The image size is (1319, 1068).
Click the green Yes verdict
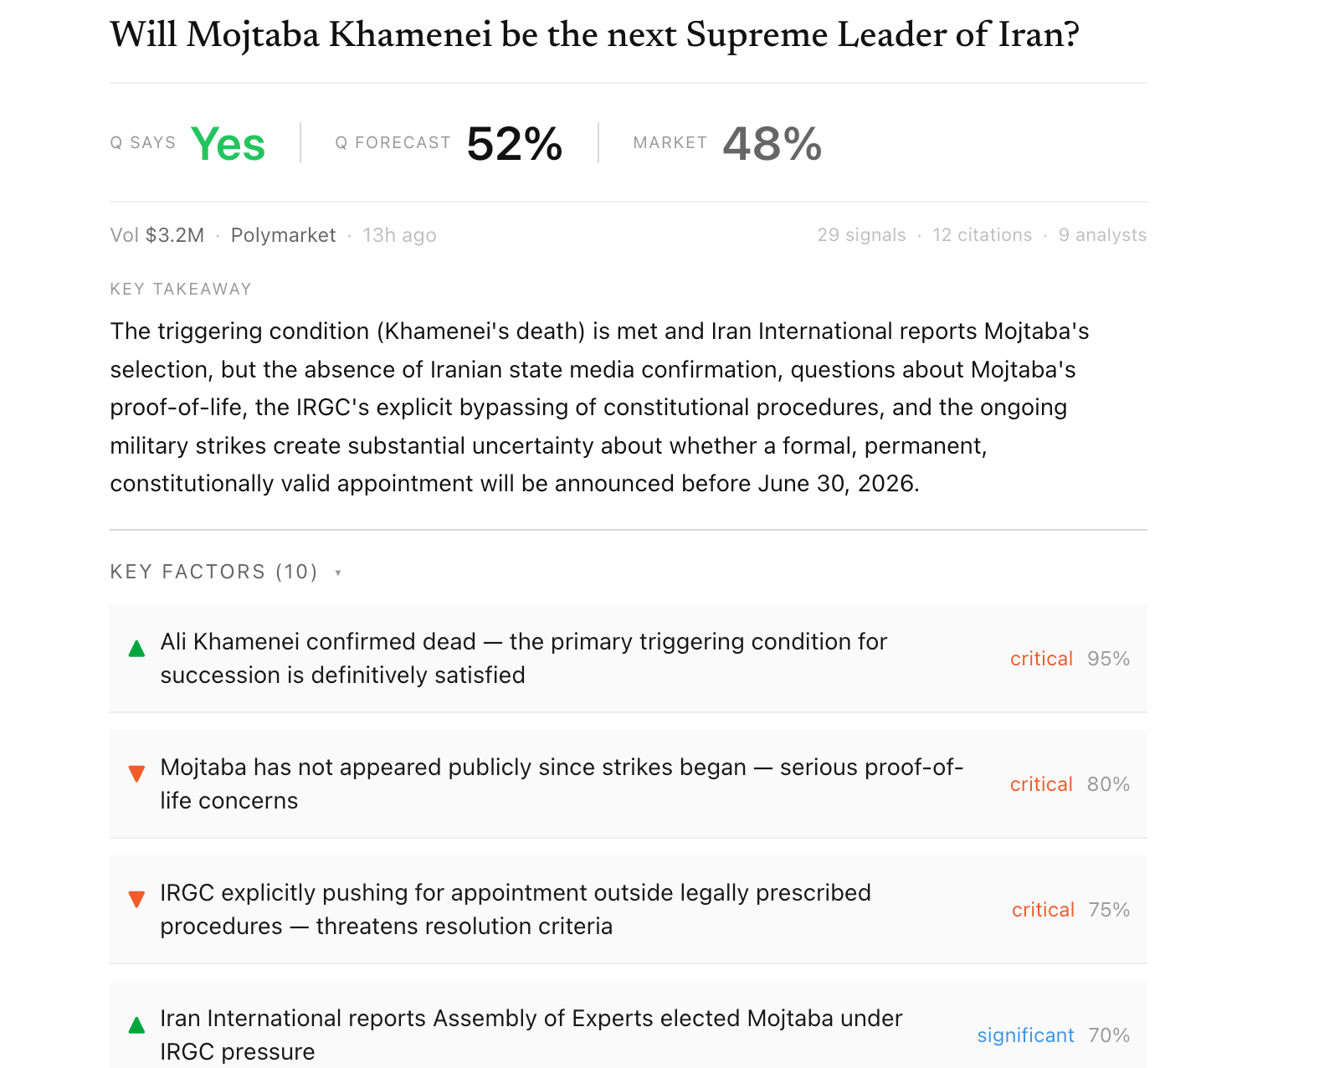tap(228, 144)
